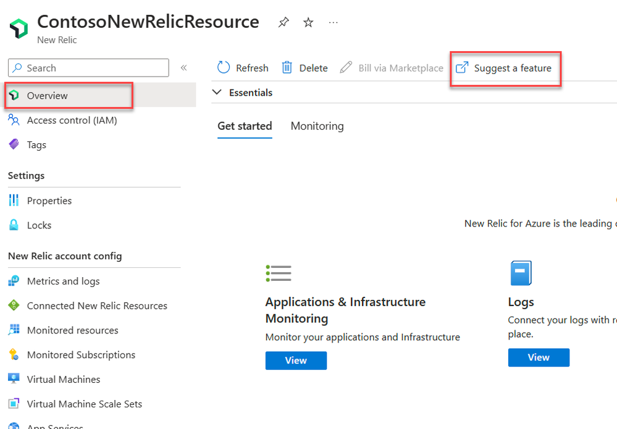Select the Get started tab
Image resolution: width=617 pixels, height=429 pixels.
[245, 126]
